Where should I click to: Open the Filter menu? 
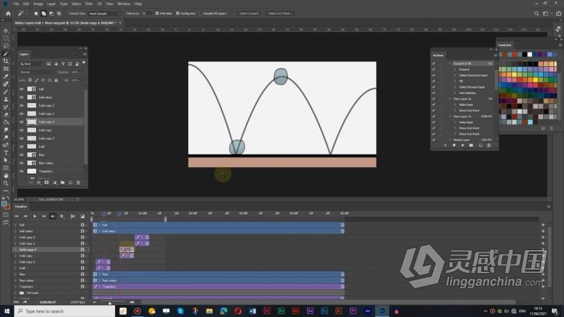click(89, 3)
